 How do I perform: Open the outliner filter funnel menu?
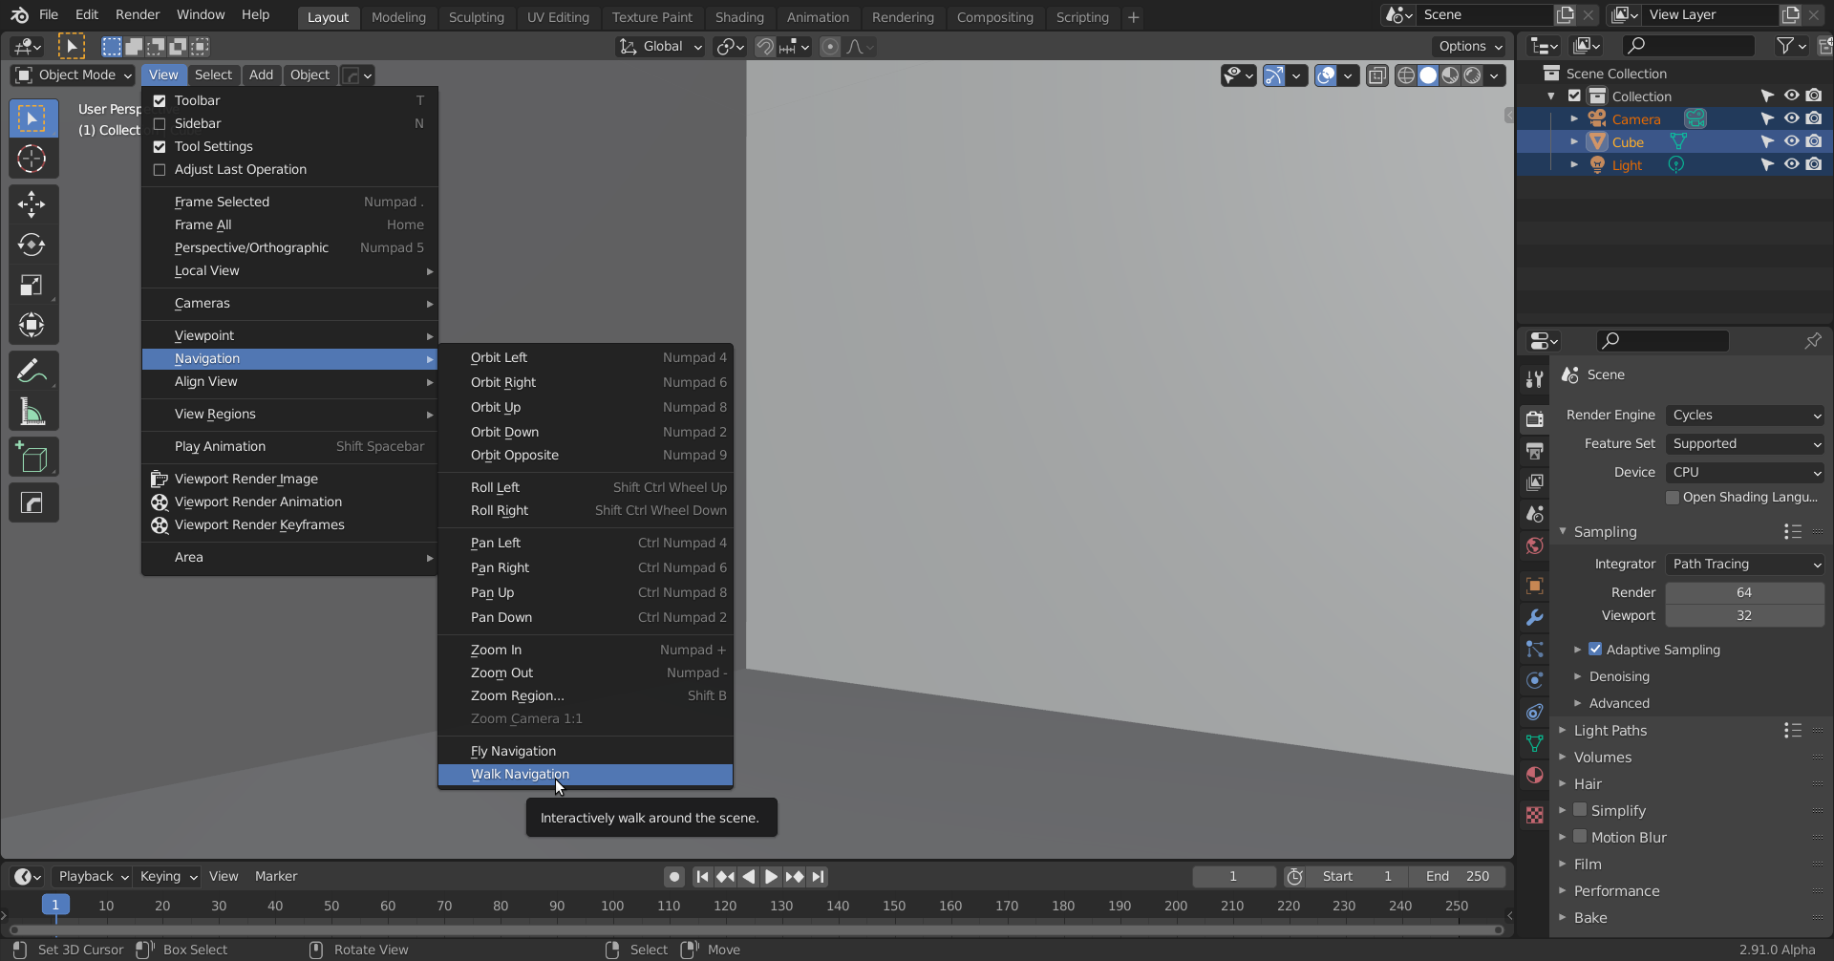[x=1790, y=45]
